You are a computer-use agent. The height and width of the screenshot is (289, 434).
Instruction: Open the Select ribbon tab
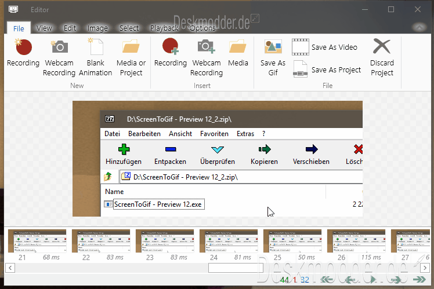tap(129, 28)
